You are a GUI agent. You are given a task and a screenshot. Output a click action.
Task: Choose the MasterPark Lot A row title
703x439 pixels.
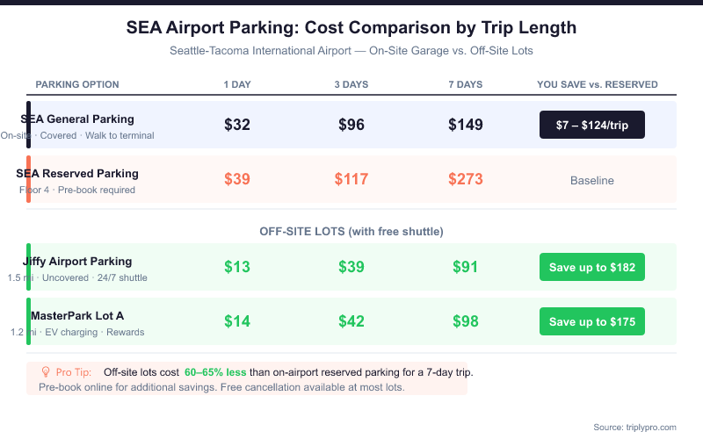point(77,315)
